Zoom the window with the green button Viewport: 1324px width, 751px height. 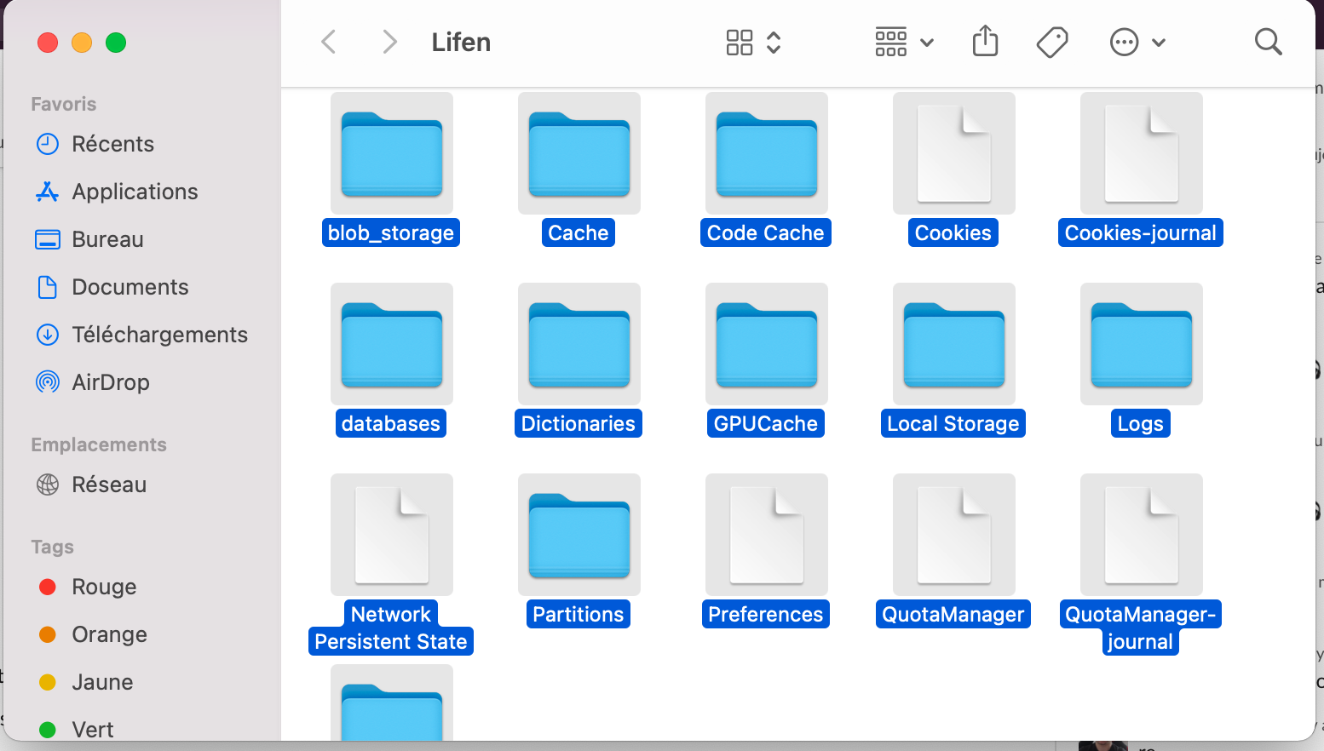[x=116, y=43]
